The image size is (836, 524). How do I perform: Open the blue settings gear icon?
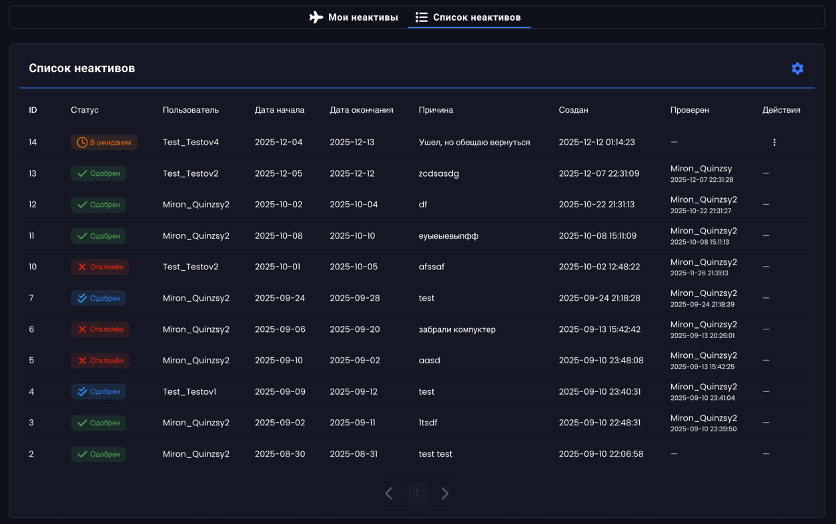click(797, 69)
